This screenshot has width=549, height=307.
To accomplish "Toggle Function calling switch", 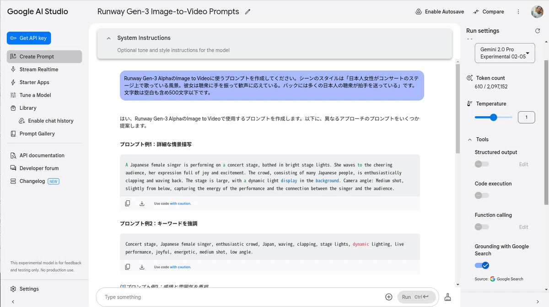I will 482,227.
